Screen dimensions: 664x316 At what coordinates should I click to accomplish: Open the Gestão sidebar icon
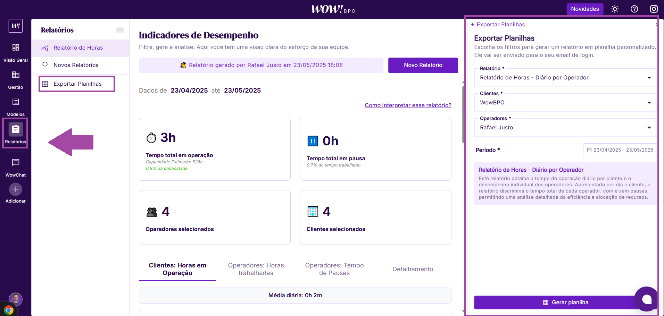coord(16,75)
